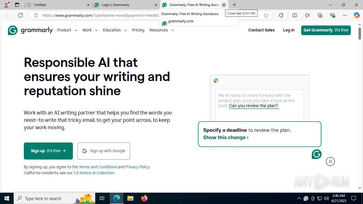Click the scroll down arrow

pyautogui.click(x=360, y=188)
